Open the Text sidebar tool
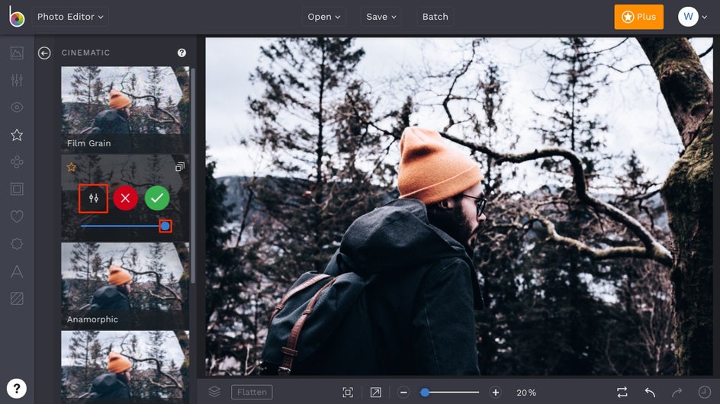This screenshot has height=404, width=720. click(x=17, y=271)
